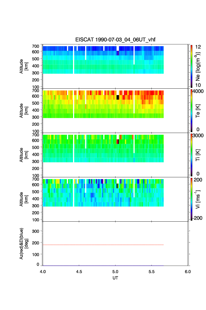The width and height of the screenshot is (206, 310).
Task: Click the 300 tick in the azimuth panel
Action: click(36, 231)
